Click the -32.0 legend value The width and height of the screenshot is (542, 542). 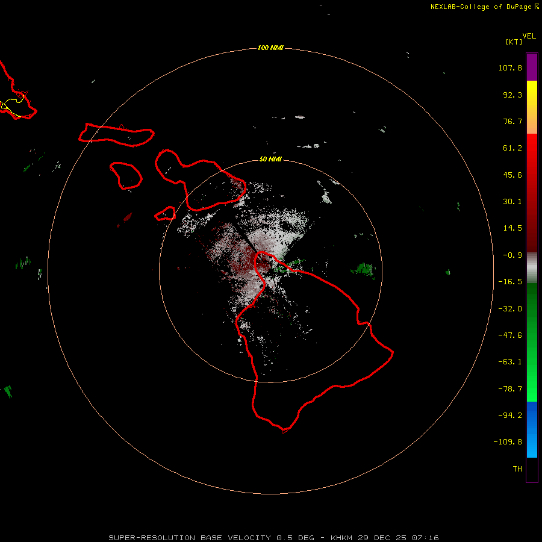click(510, 309)
